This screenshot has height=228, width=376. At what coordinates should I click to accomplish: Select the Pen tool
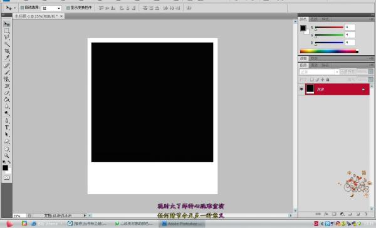[x=7, y=121]
